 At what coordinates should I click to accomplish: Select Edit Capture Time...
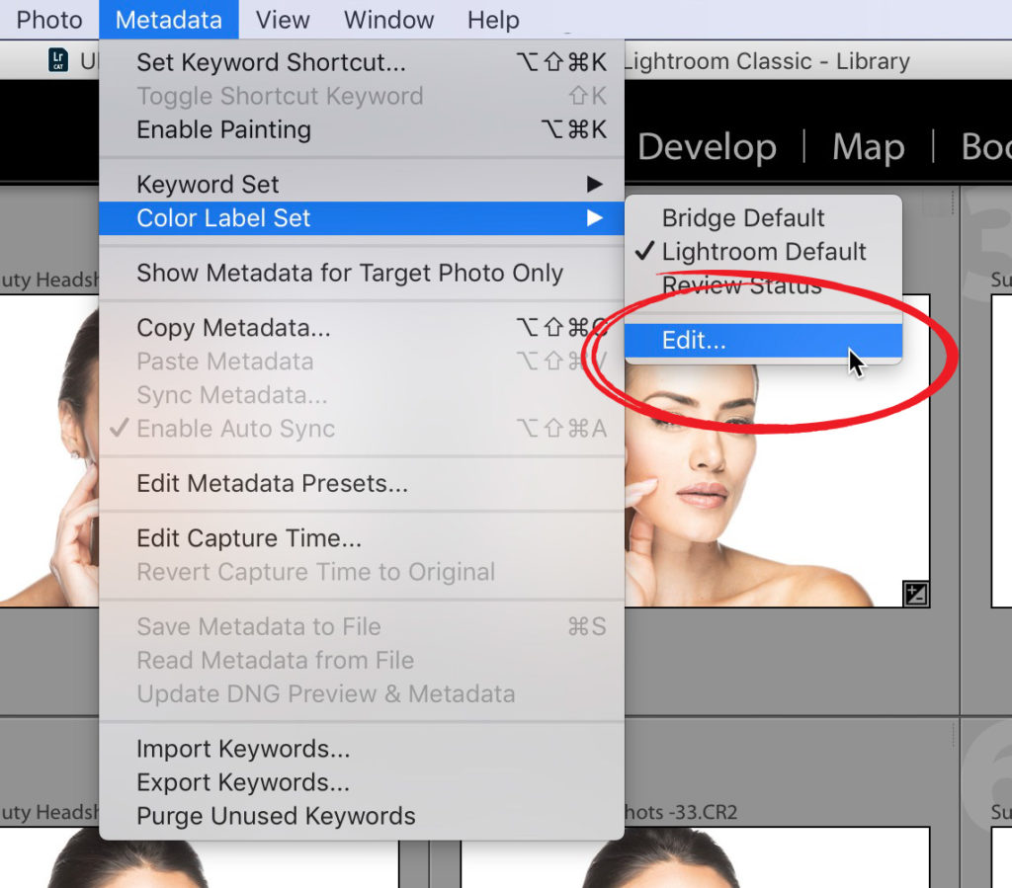[x=362, y=537]
